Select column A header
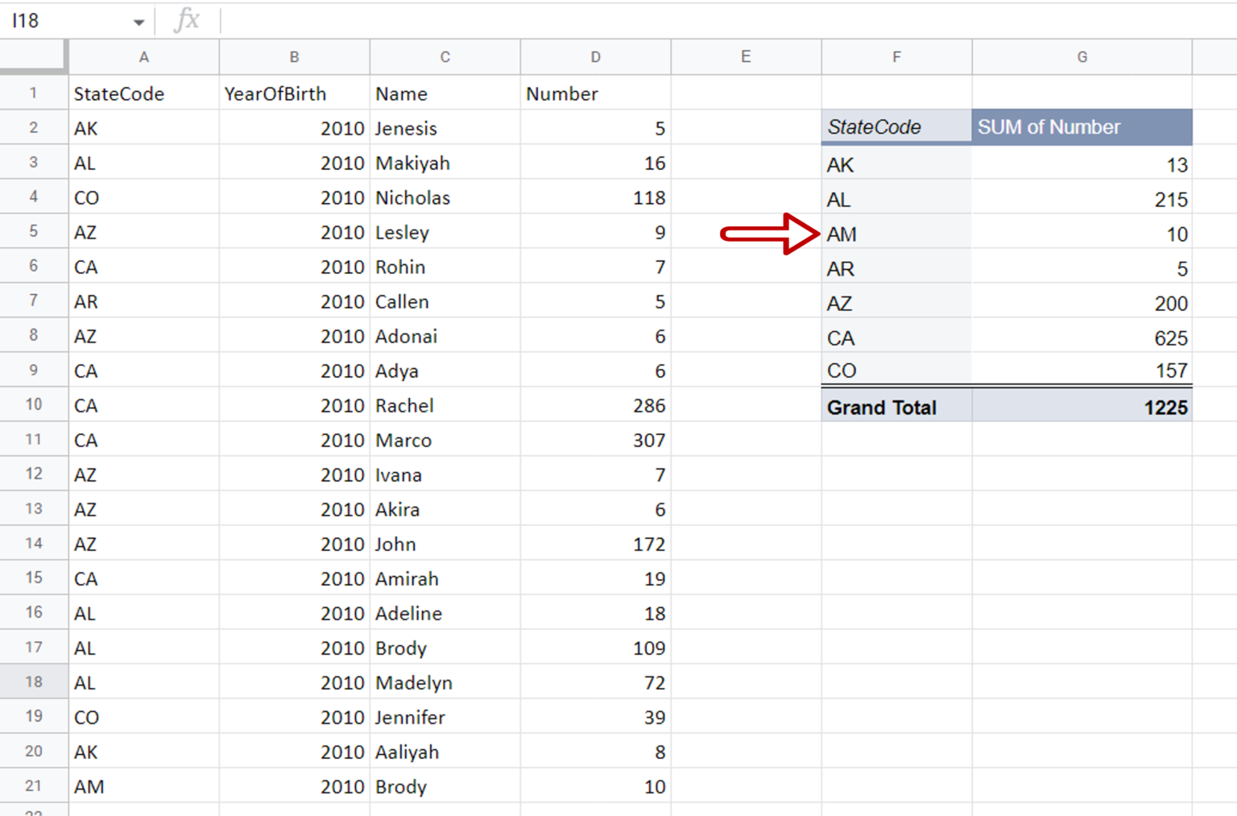The image size is (1237, 816). [143, 57]
